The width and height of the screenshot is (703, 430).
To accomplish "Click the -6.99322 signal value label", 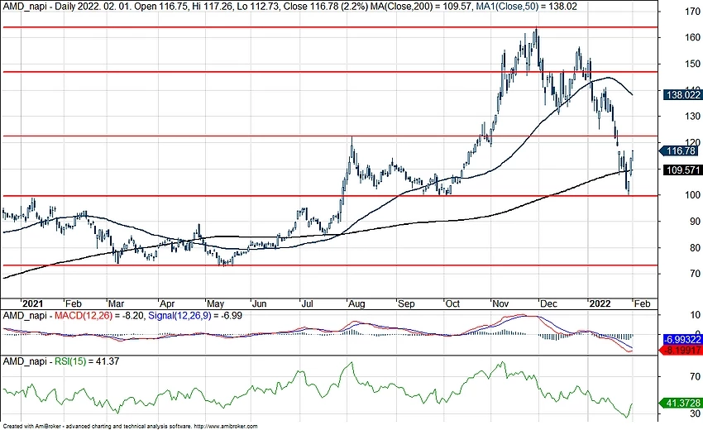I will pyautogui.click(x=682, y=341).
